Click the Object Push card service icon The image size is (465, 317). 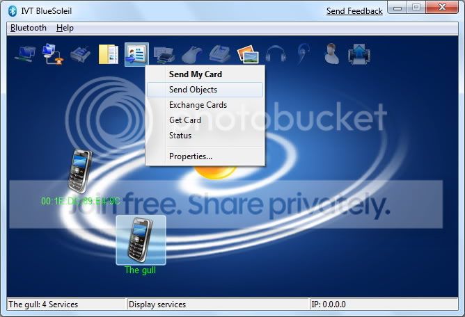tap(136, 54)
